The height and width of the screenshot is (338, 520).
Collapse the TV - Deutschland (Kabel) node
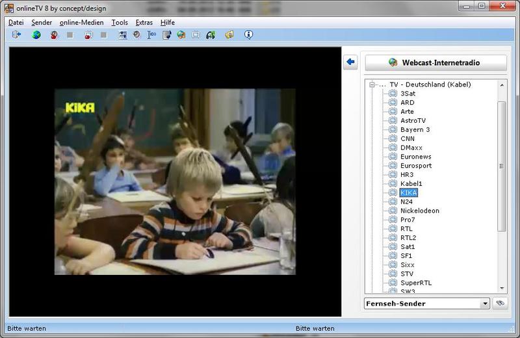[x=372, y=84]
